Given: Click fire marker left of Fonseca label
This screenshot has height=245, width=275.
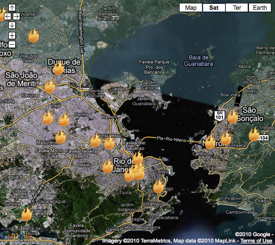Looking at the screenshot, I should tap(226, 138).
